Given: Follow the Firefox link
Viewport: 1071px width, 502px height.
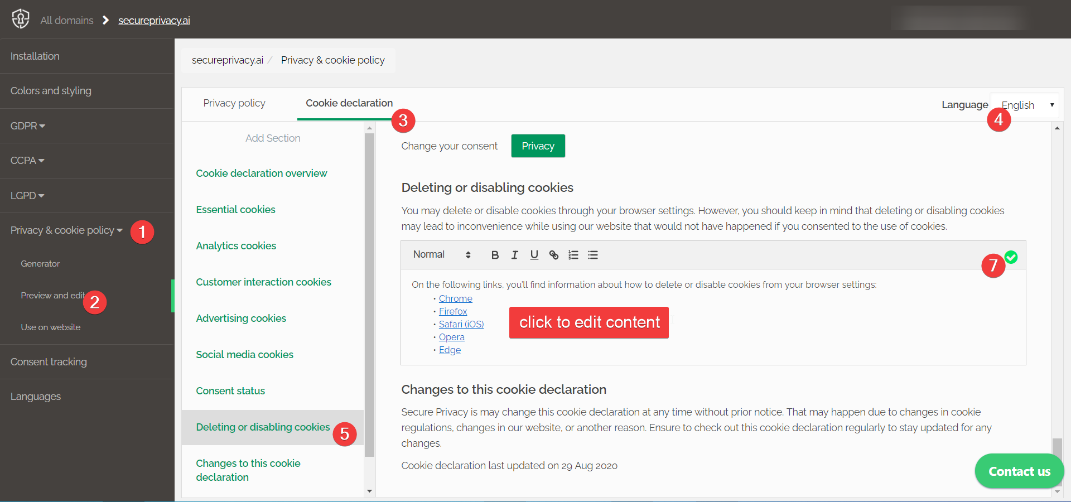Looking at the screenshot, I should point(452,311).
